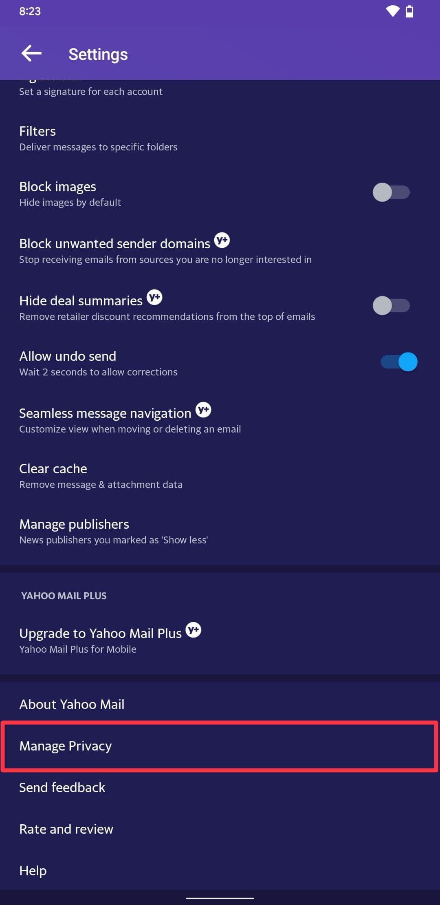
Task: Enable the Block images switch
Action: (x=391, y=192)
